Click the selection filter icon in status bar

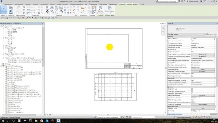coord(210,117)
